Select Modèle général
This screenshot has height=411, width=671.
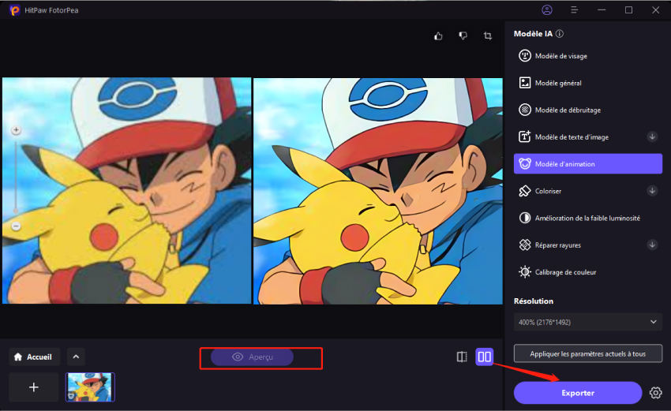tap(588, 83)
